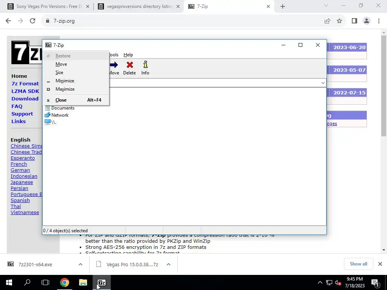The height and width of the screenshot is (290, 387).
Task: Open the Chrome profile avatar
Action: click(367, 21)
